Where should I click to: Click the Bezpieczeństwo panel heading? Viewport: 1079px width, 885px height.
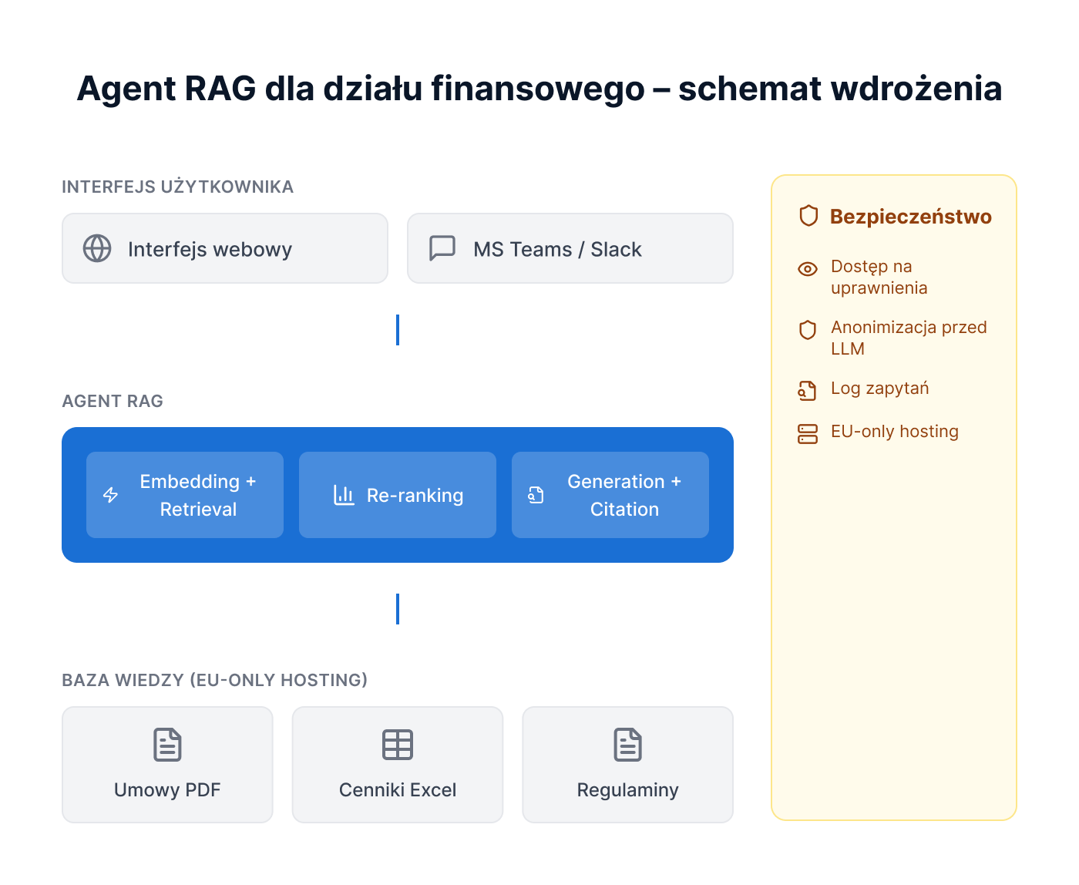(911, 217)
